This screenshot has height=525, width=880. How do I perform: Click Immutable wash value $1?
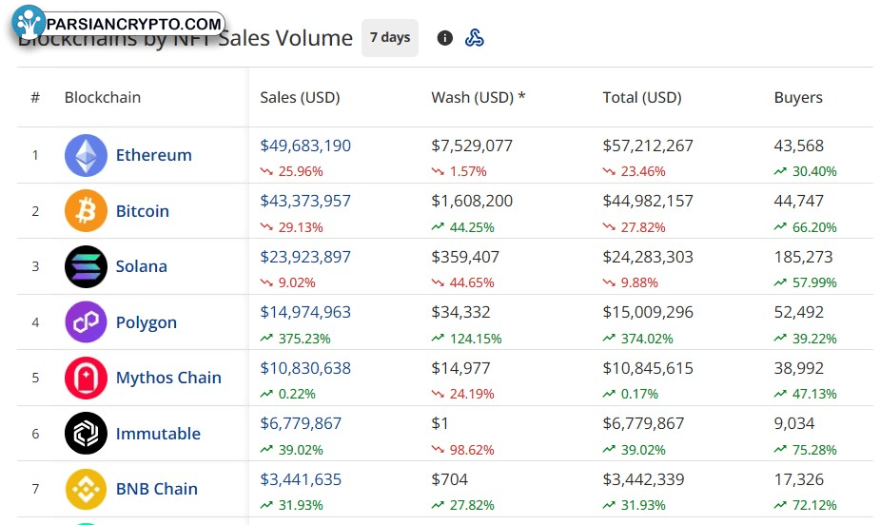440,423
